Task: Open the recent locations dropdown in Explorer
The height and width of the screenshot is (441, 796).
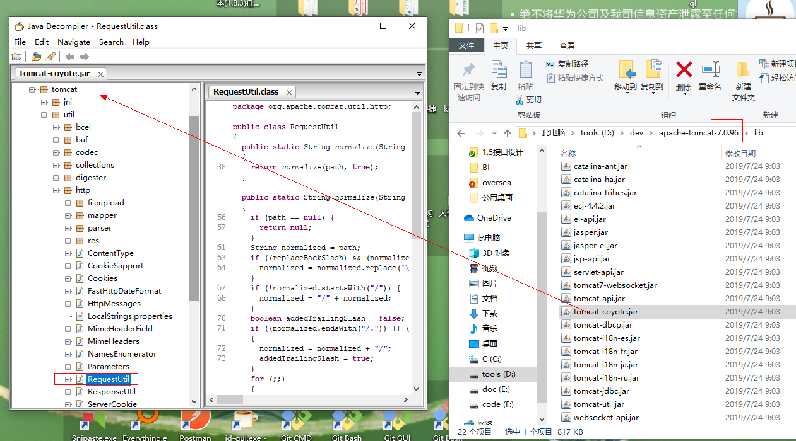Action: pyautogui.click(x=493, y=134)
